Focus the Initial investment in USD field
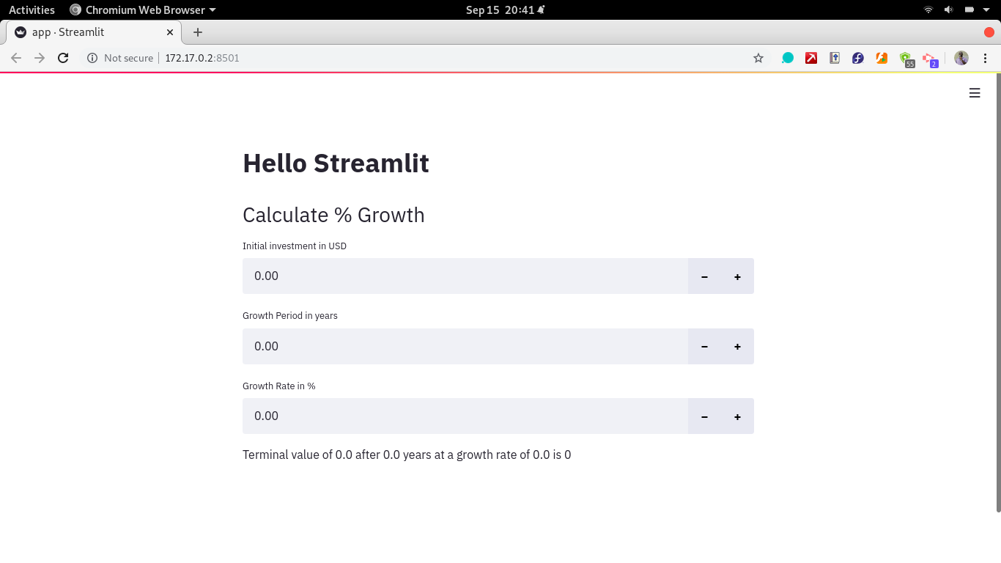1001x563 pixels. tap(465, 276)
